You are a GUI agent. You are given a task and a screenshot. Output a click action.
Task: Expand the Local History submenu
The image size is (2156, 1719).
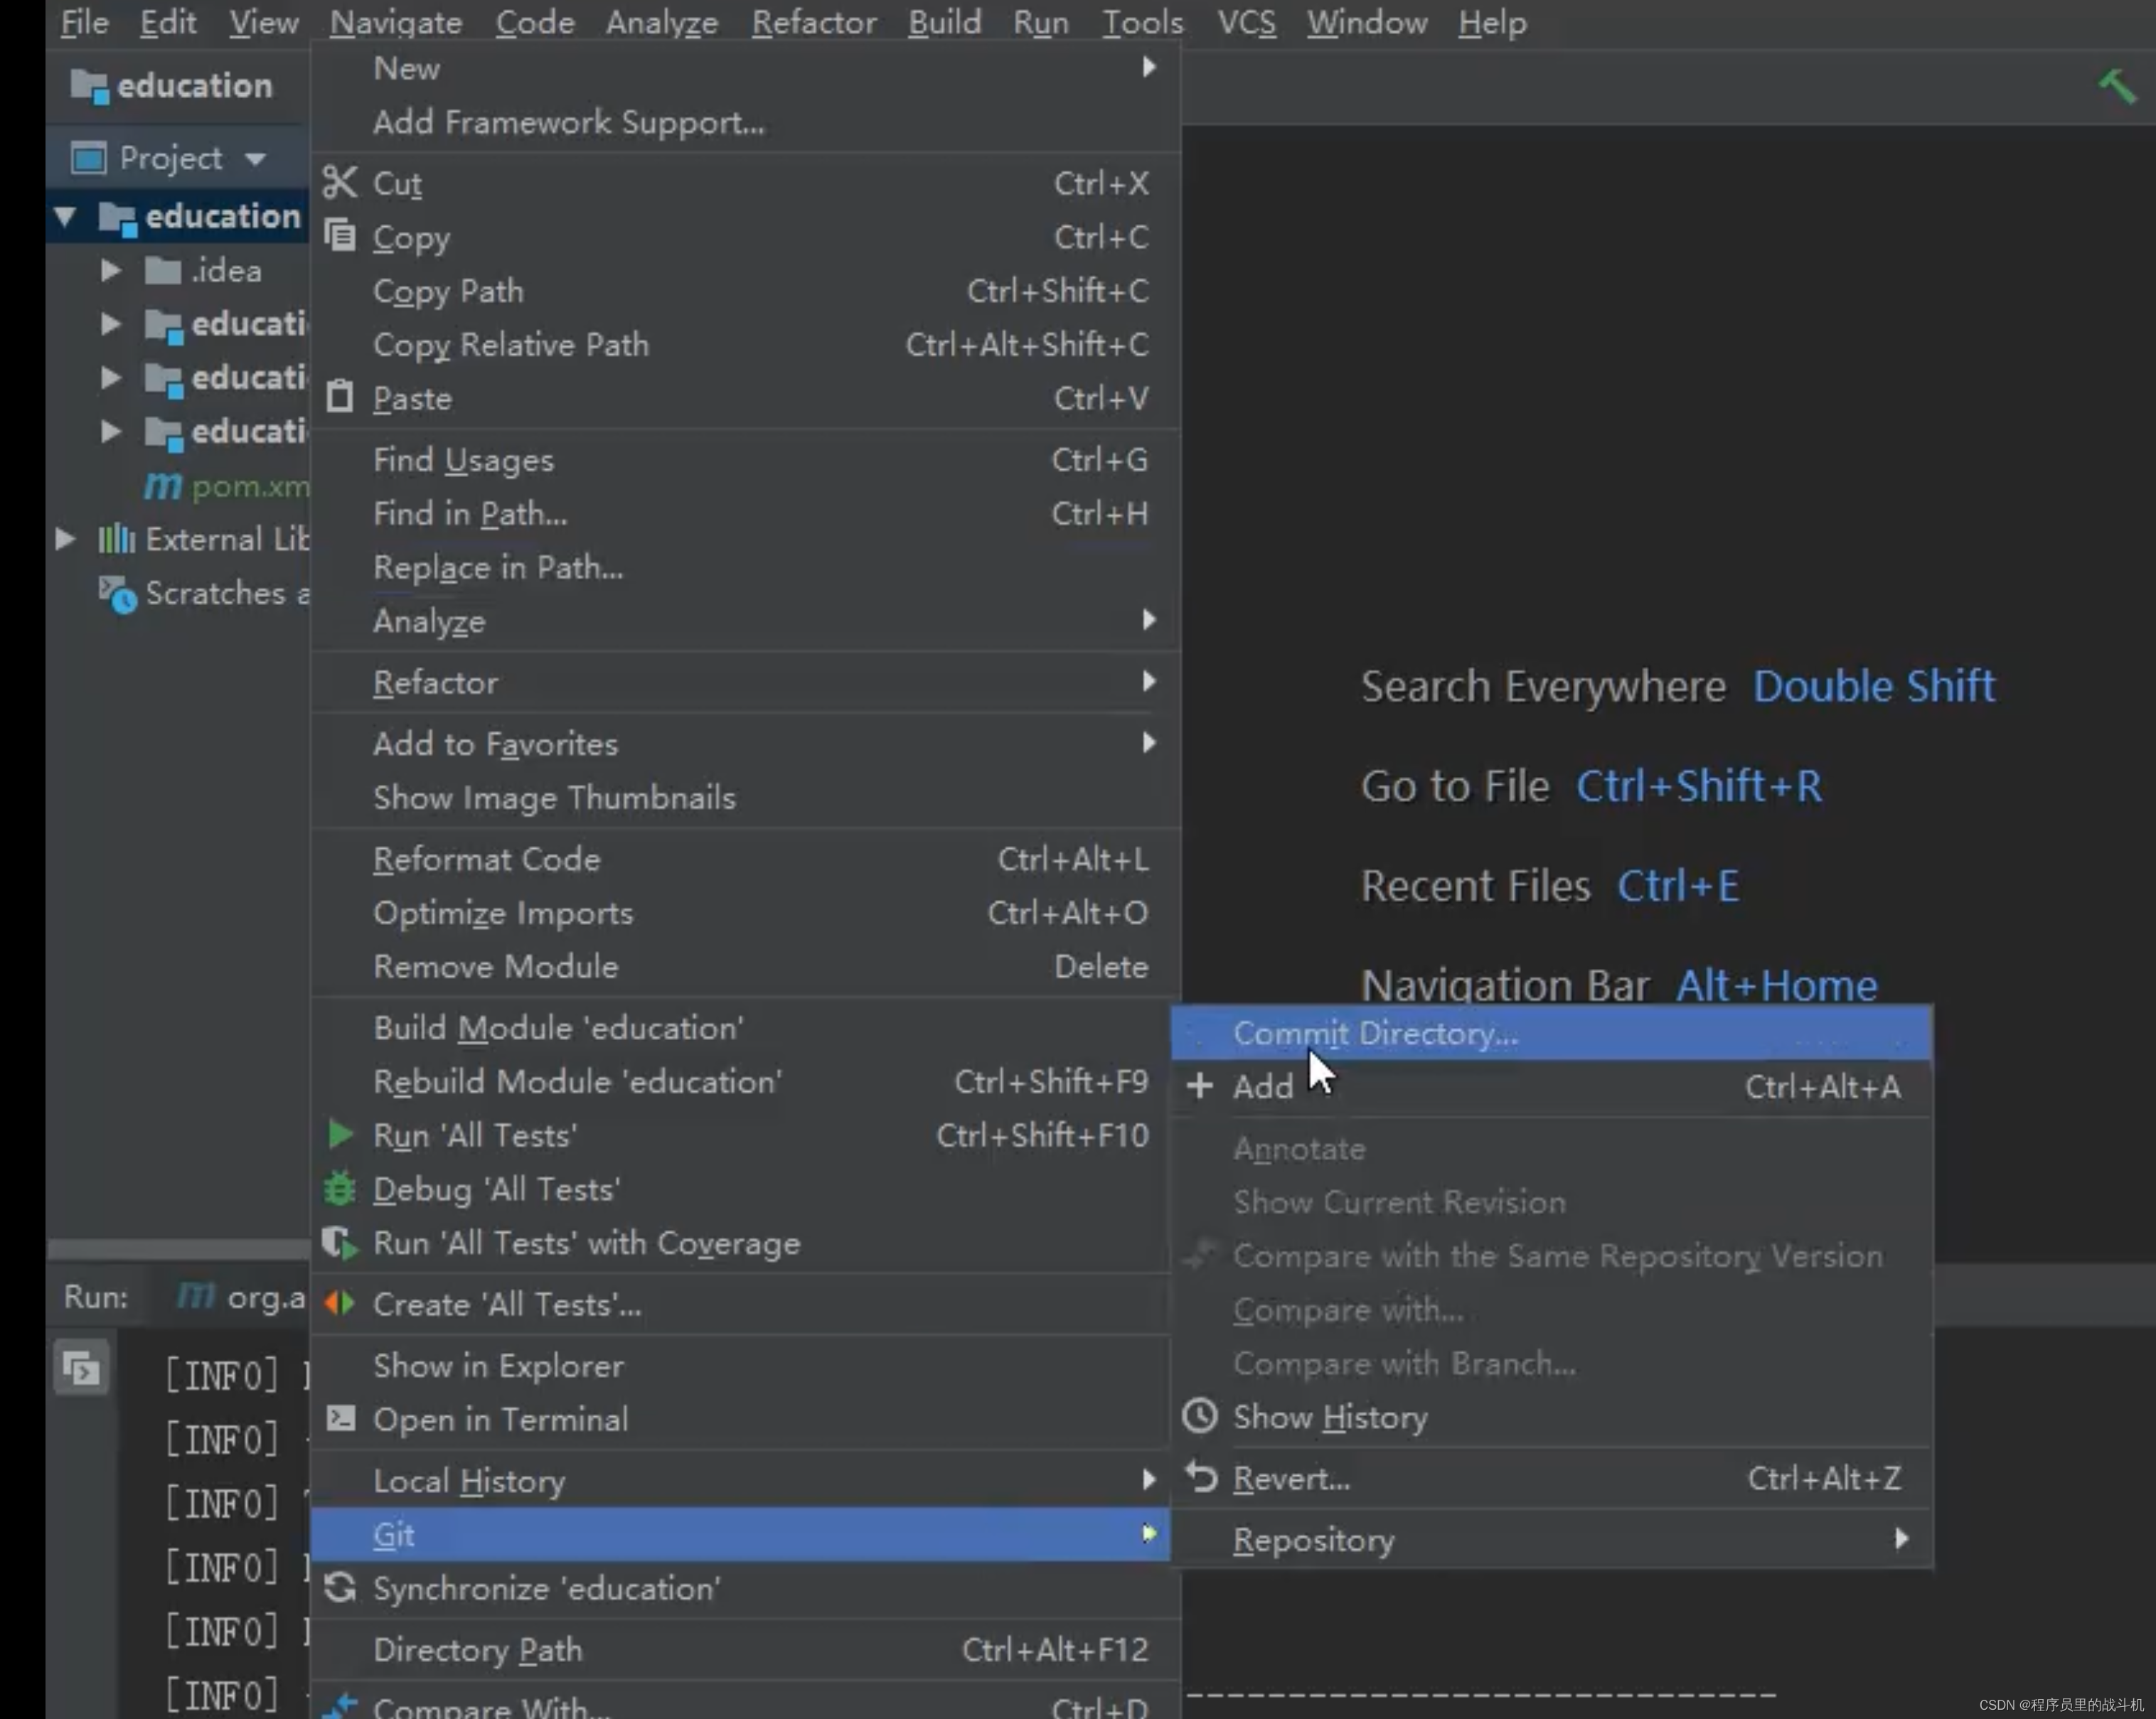click(x=1149, y=1479)
